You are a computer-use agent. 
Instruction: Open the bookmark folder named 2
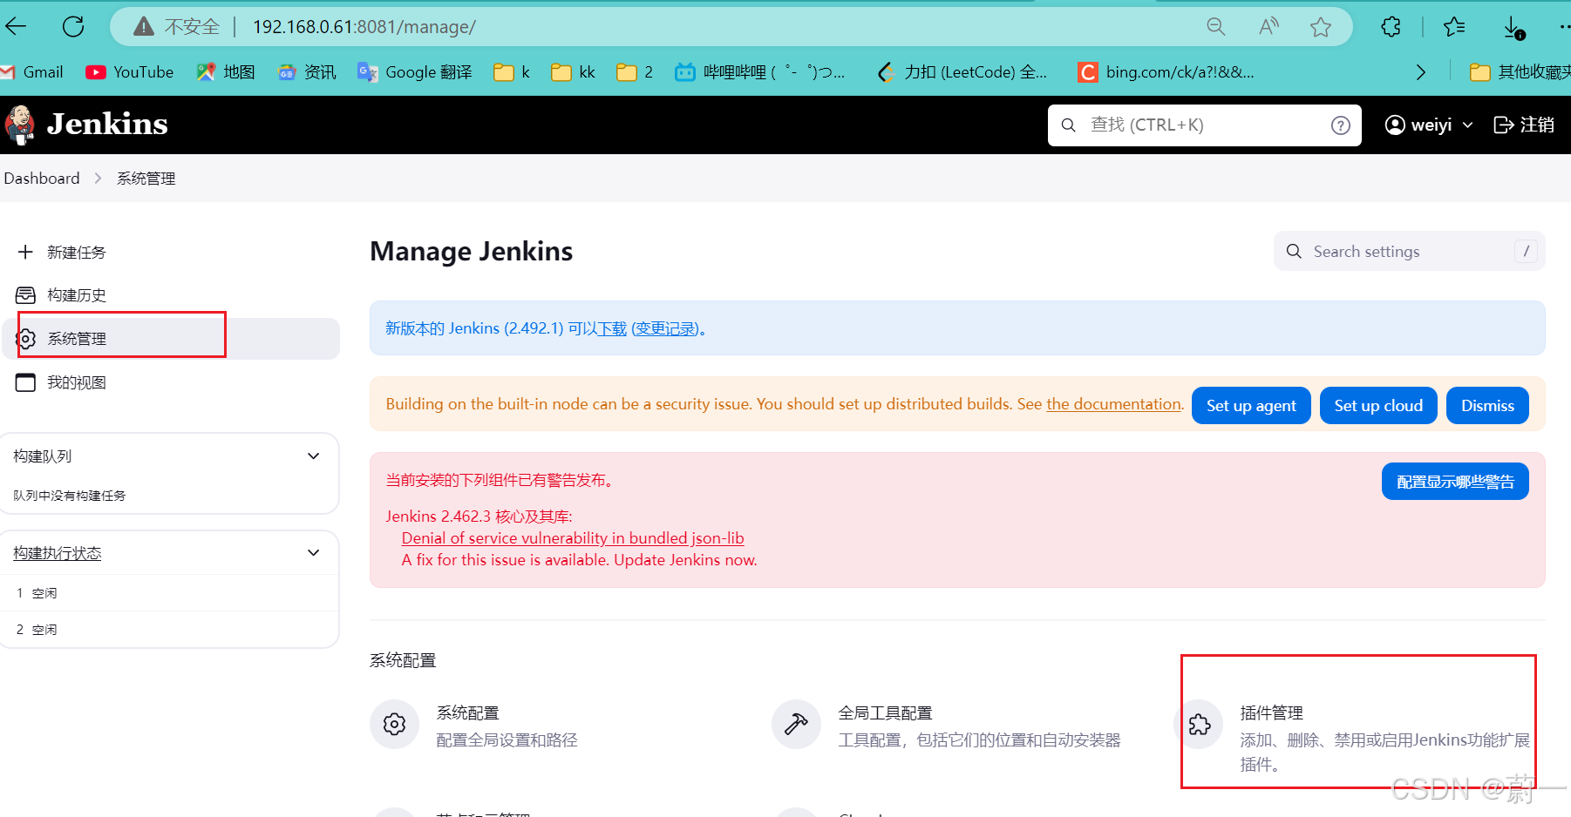[x=635, y=72]
